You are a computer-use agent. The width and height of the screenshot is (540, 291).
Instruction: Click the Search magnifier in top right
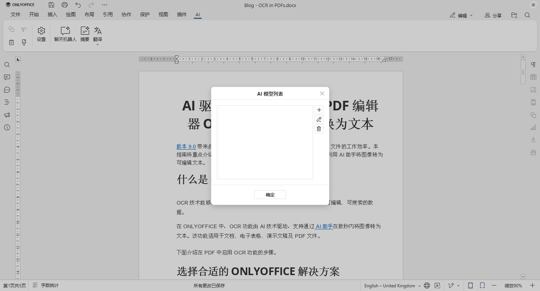(527, 15)
